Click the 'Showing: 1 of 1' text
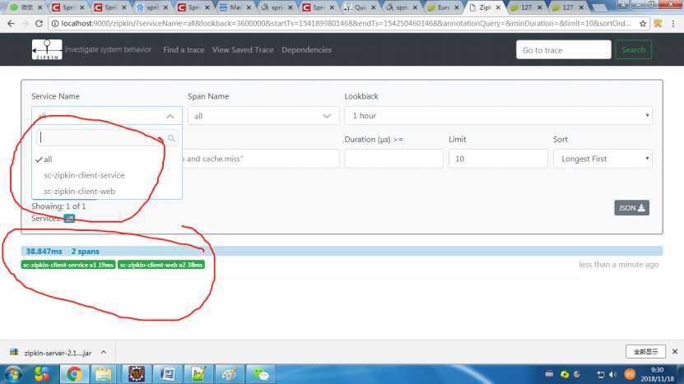 (x=58, y=206)
